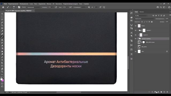Collapse the крышка коробки group arrow

138,39
